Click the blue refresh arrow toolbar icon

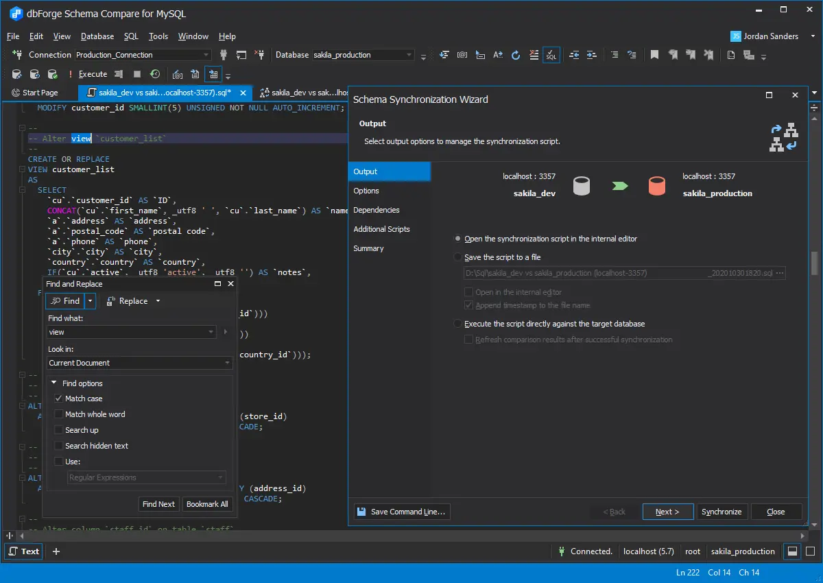coord(516,55)
